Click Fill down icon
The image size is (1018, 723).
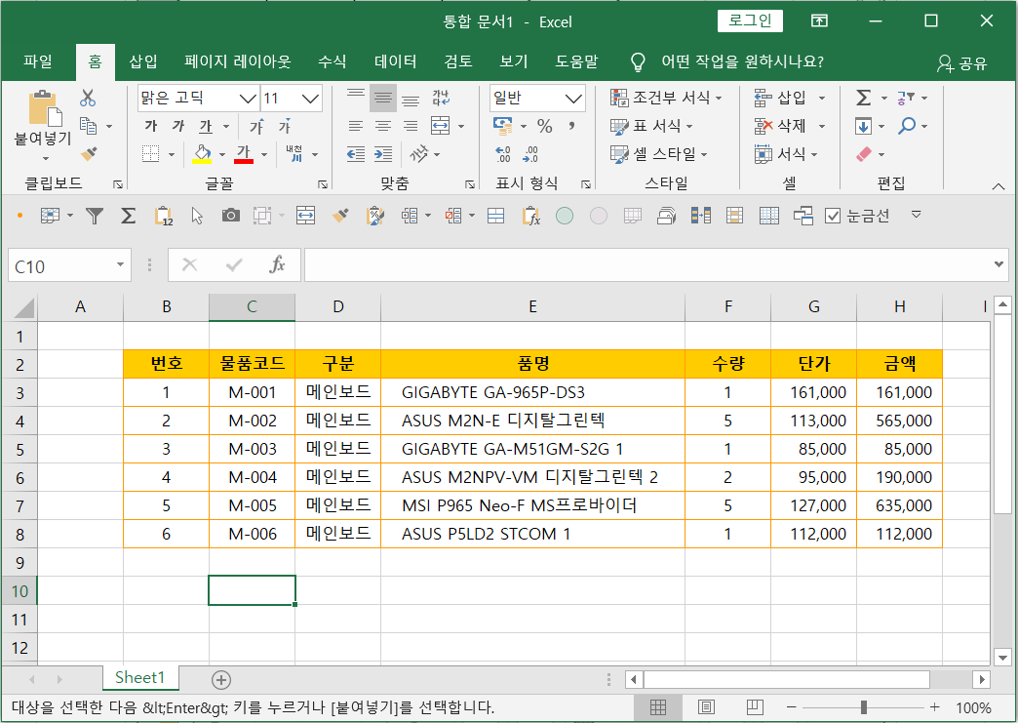(x=864, y=126)
